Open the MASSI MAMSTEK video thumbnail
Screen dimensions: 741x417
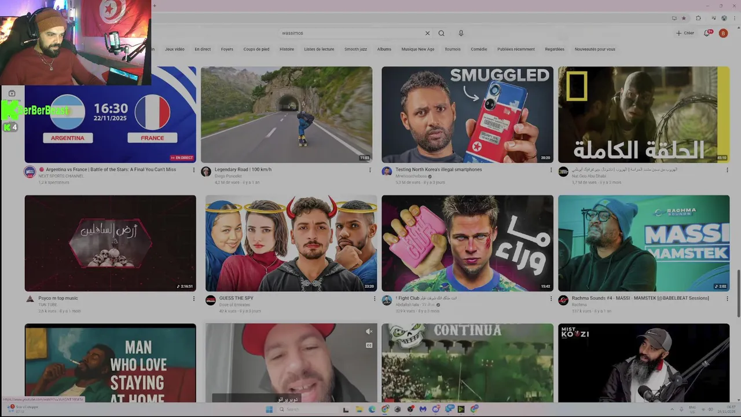tap(644, 243)
